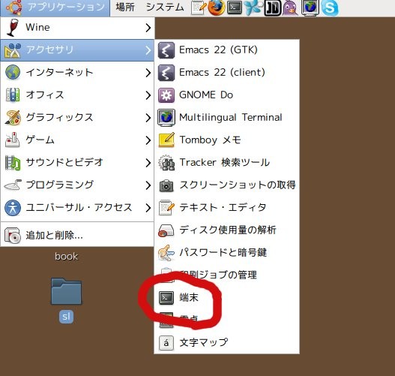Open the 場所 menu
Viewport: 395px width, 376px height.
pyautogui.click(x=125, y=7)
